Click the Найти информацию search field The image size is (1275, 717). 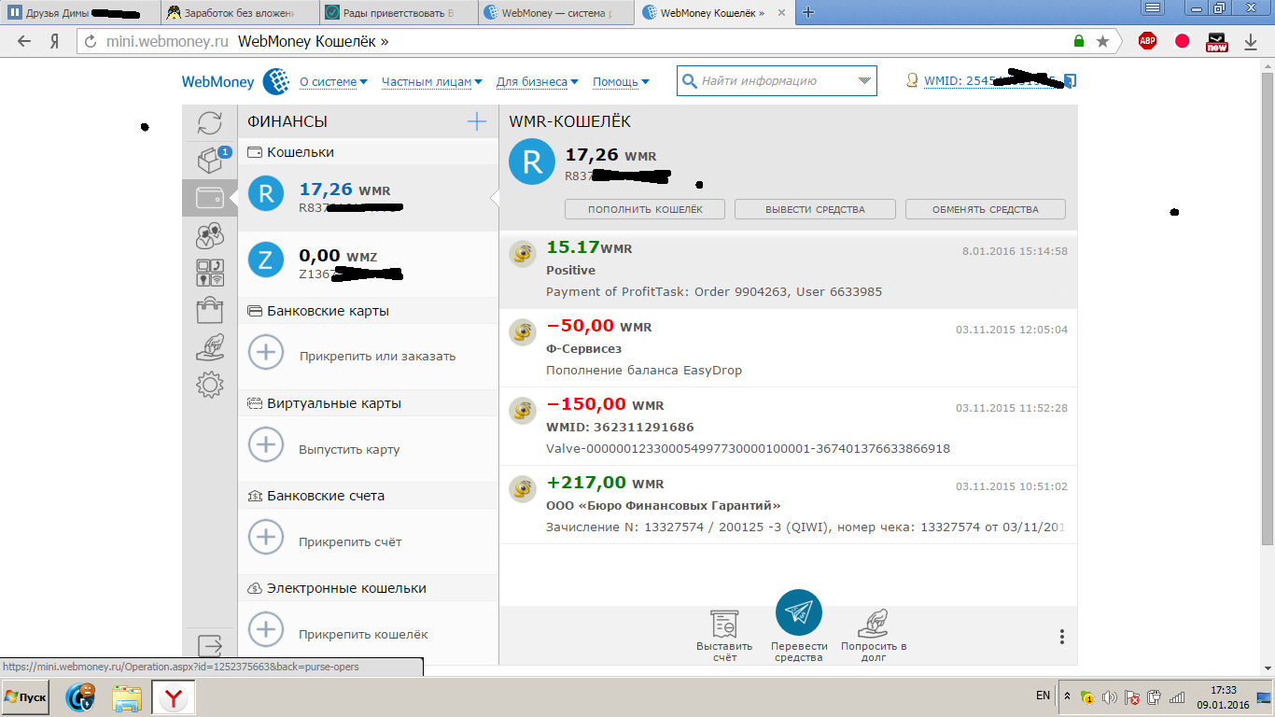(x=777, y=81)
